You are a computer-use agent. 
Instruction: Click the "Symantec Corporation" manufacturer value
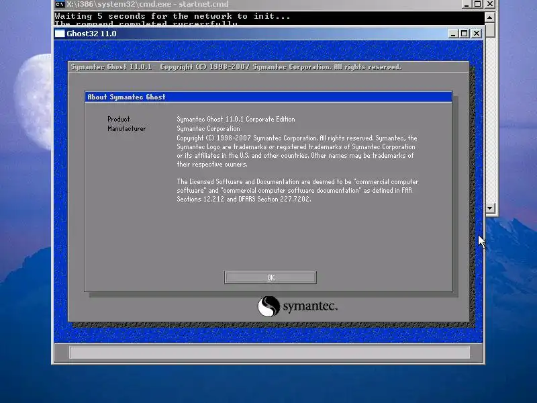(208, 129)
